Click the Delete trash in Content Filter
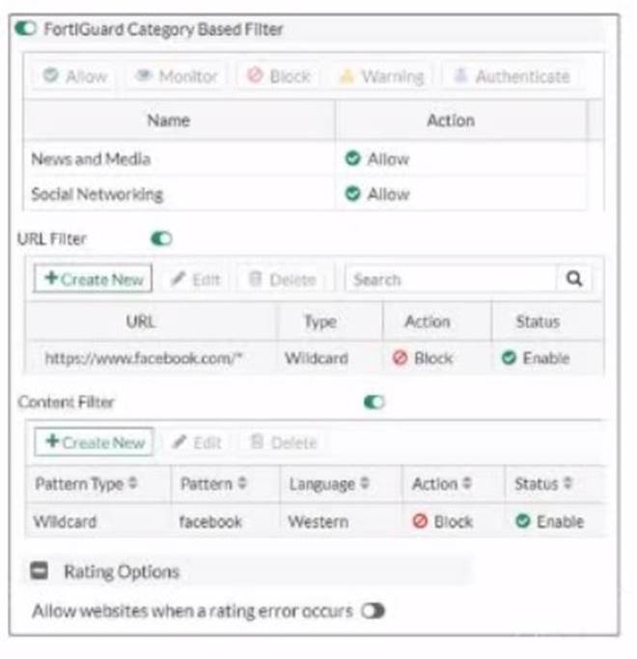The width and height of the screenshot is (637, 659). pyautogui.click(x=282, y=443)
